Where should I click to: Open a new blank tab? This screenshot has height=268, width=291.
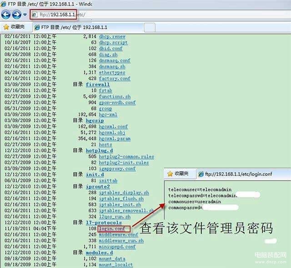click(x=150, y=27)
